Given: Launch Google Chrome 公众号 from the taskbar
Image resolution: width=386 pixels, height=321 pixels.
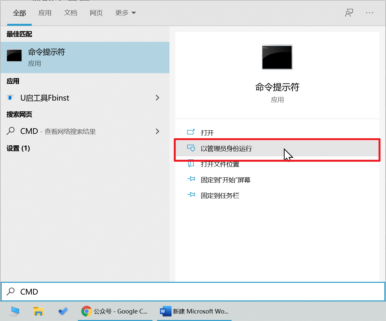Looking at the screenshot, I should coord(114,311).
